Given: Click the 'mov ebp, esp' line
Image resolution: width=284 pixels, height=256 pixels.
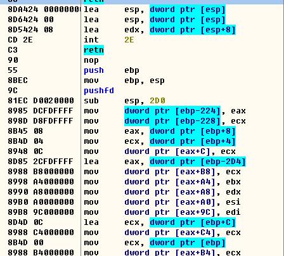Looking at the screenshot, I should 142,80.
